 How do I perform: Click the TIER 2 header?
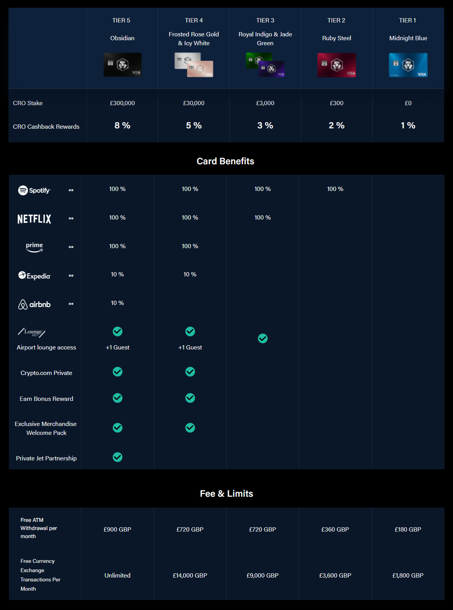coord(336,20)
